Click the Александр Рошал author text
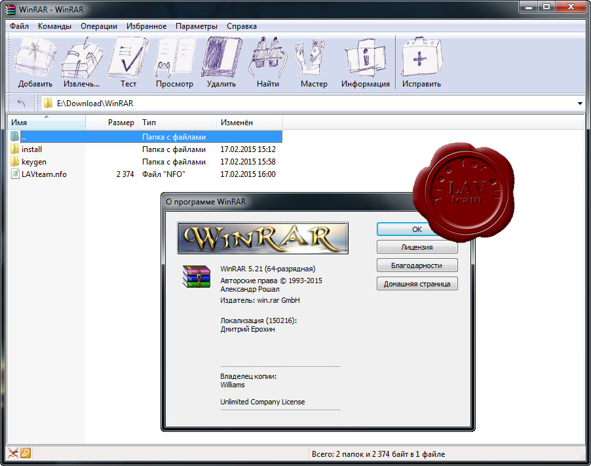This screenshot has width=591, height=466. coord(250,289)
